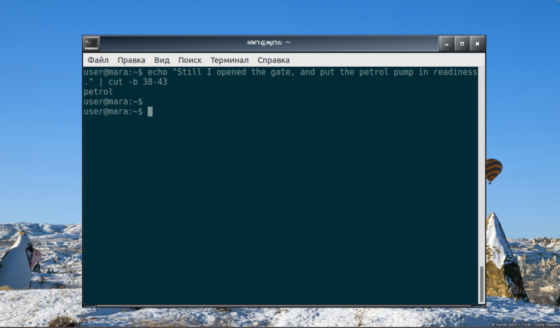Screen dimensions: 560x328
Task: Click the scrollbar track above thumb
Action: [x=481, y=166]
